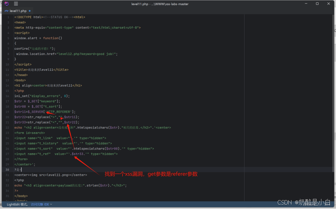Click the window title level11.php text
This screenshot has width=336, height=209.
160,4
